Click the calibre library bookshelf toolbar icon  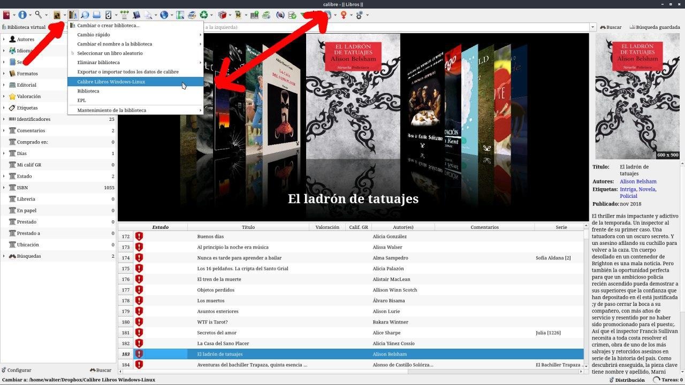73,15
